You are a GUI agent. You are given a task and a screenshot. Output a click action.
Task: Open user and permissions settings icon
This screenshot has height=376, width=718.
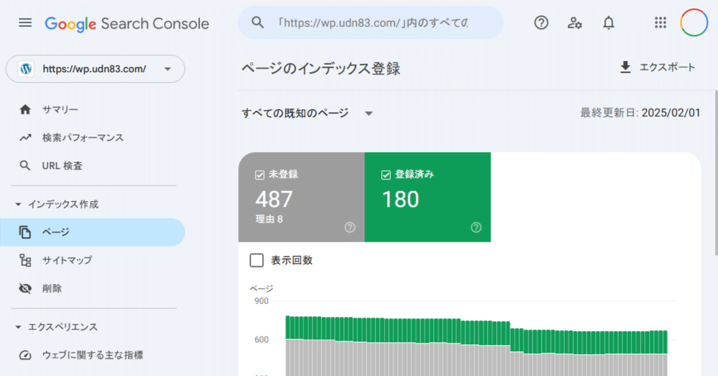pos(574,22)
